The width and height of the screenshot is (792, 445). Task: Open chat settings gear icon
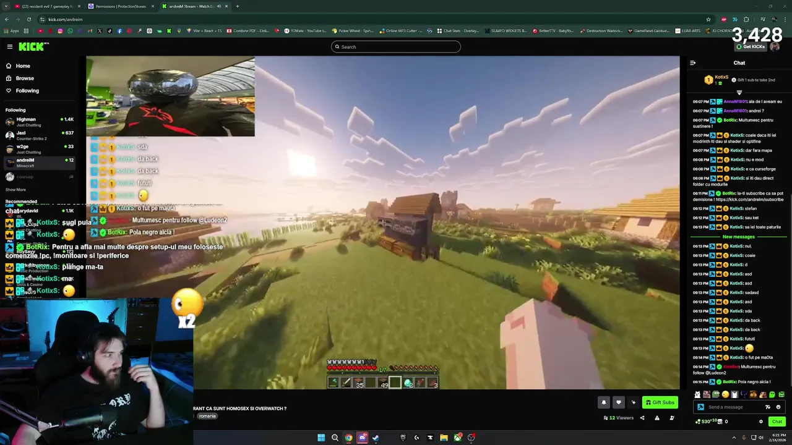761,422
